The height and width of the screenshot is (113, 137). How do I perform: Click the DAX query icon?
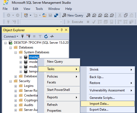click(x=112, y=15)
